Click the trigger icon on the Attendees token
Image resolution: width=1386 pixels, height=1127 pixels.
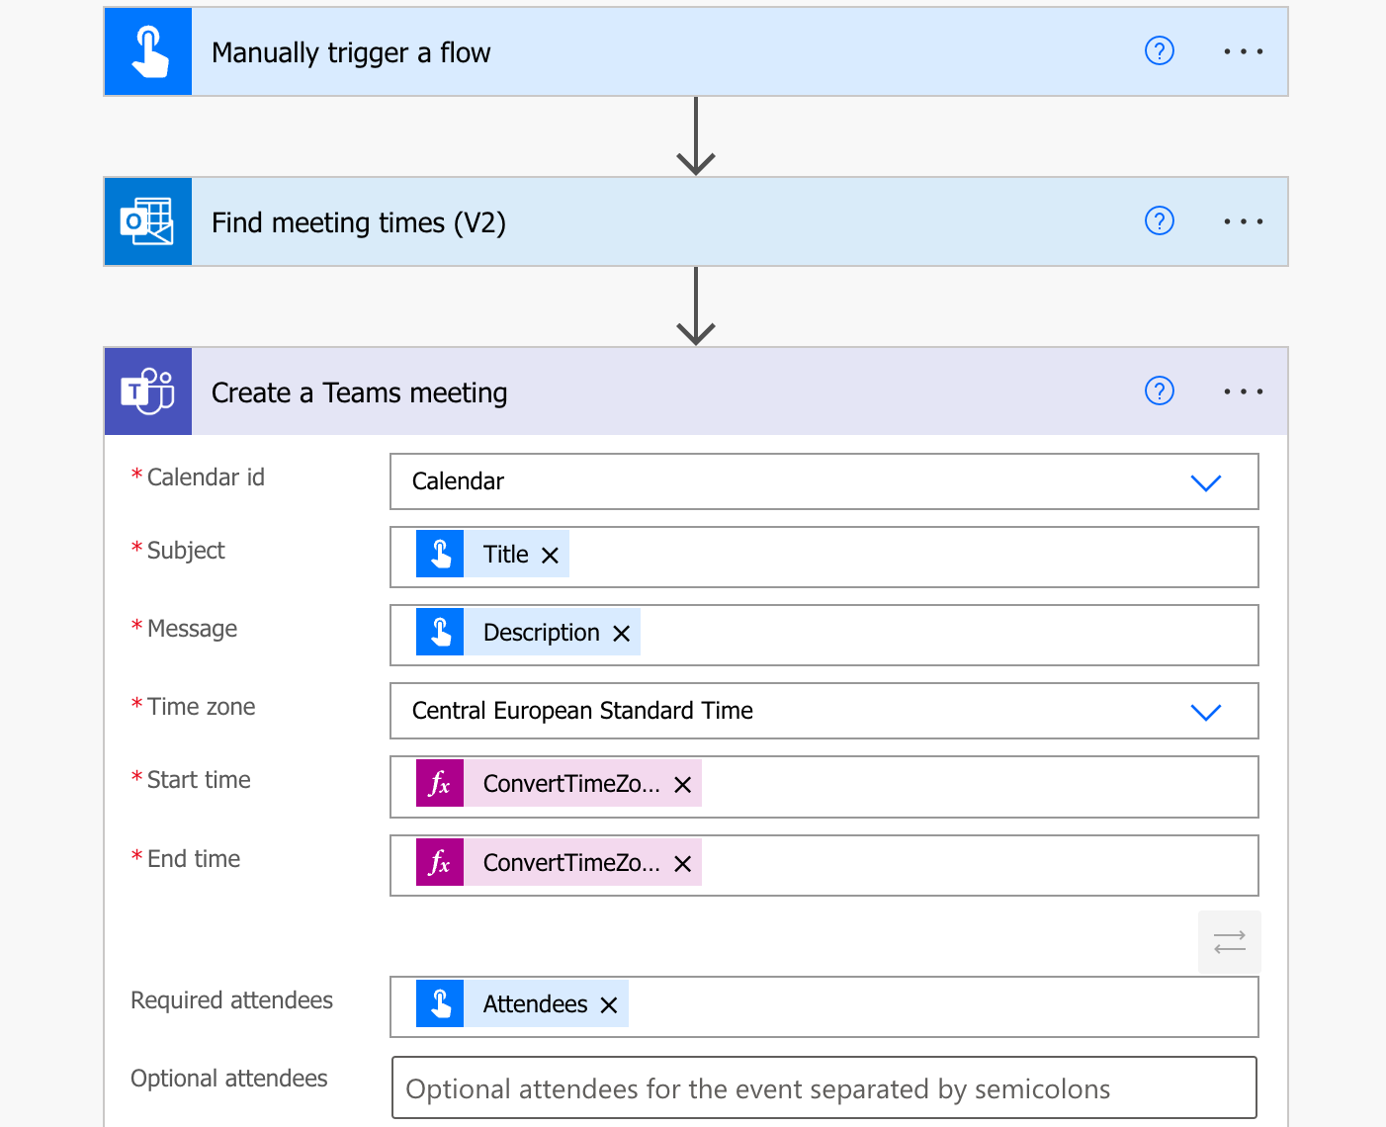440,1003
